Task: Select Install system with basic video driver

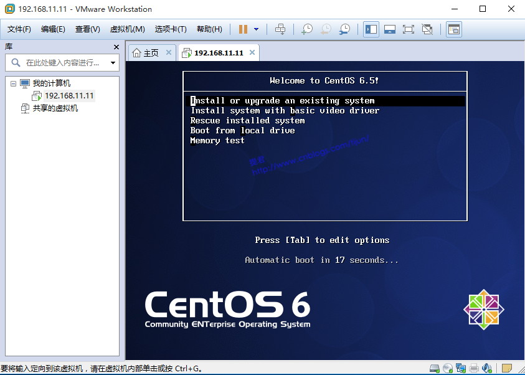Action: pos(285,110)
